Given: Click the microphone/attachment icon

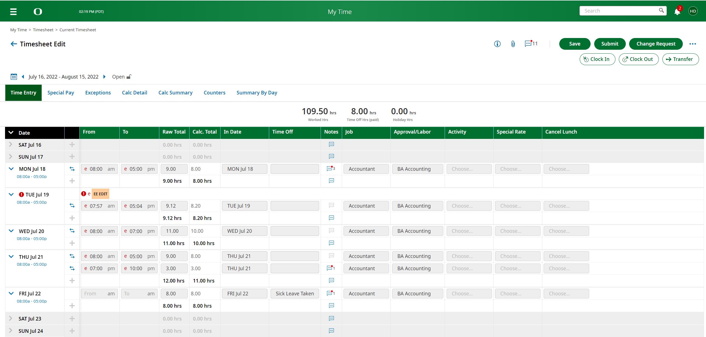Looking at the screenshot, I should [x=513, y=44].
